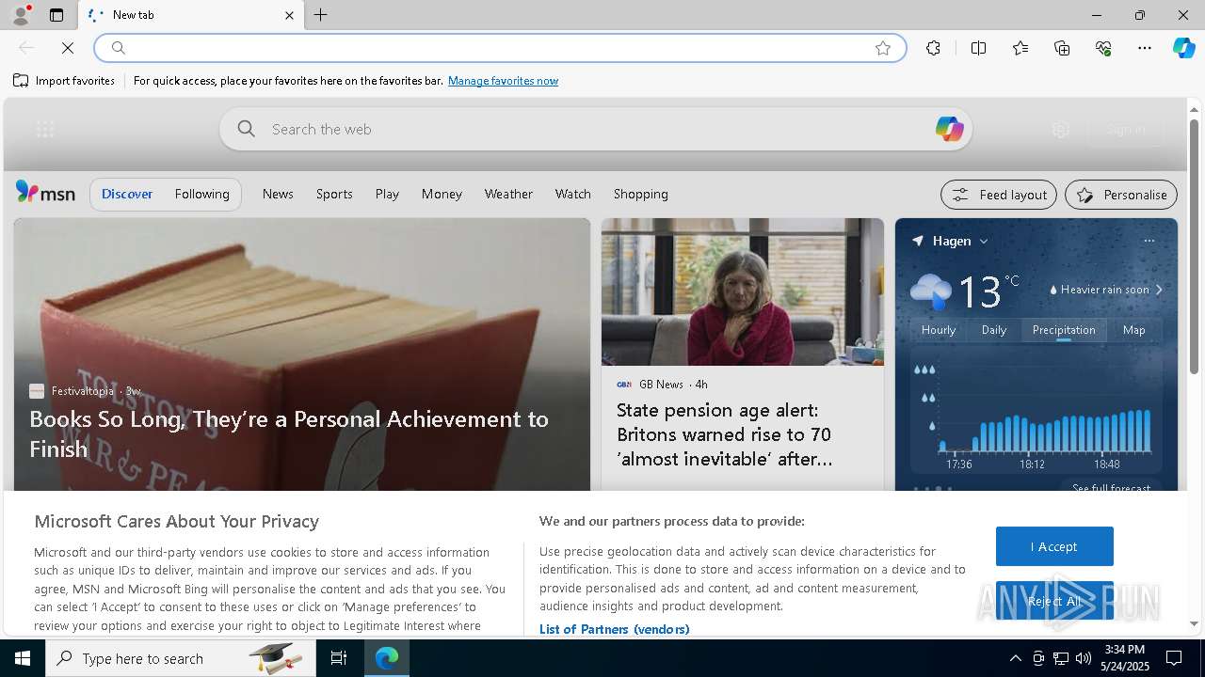1205x677 pixels.
Task: Add this page to favorites star
Action: [x=883, y=48]
